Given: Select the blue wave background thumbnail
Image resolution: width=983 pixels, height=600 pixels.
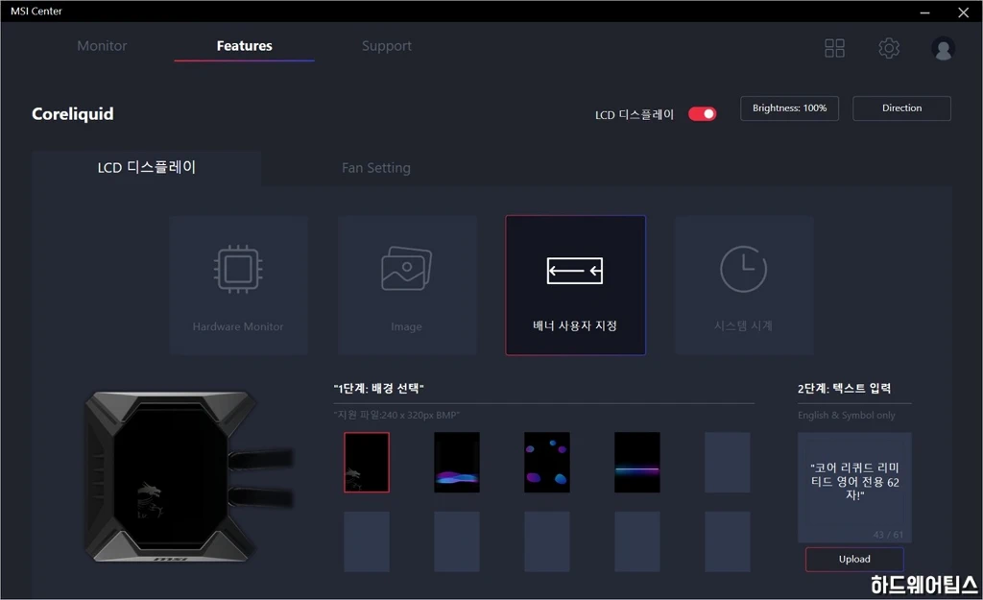Looking at the screenshot, I should coord(457,462).
